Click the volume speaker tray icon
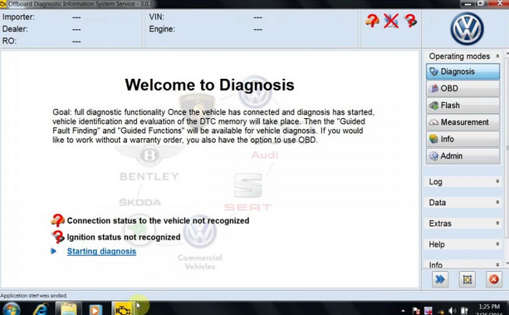Screen dimensions: 509x315 pos(453,311)
